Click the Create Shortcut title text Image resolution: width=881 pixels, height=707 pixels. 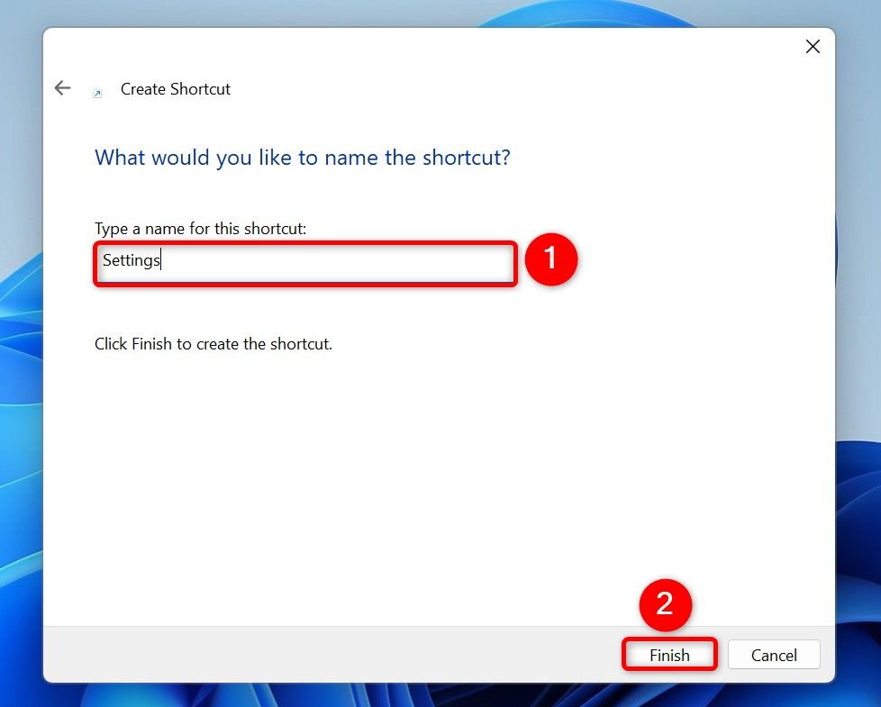pos(176,89)
